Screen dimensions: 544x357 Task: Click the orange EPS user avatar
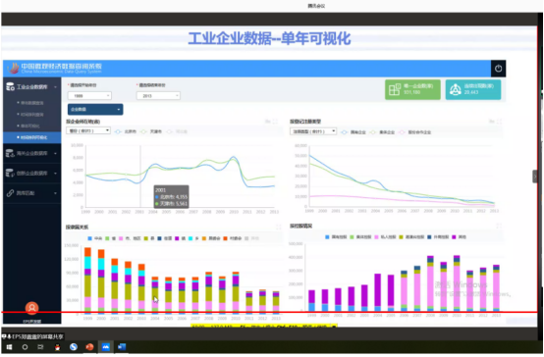point(31,308)
